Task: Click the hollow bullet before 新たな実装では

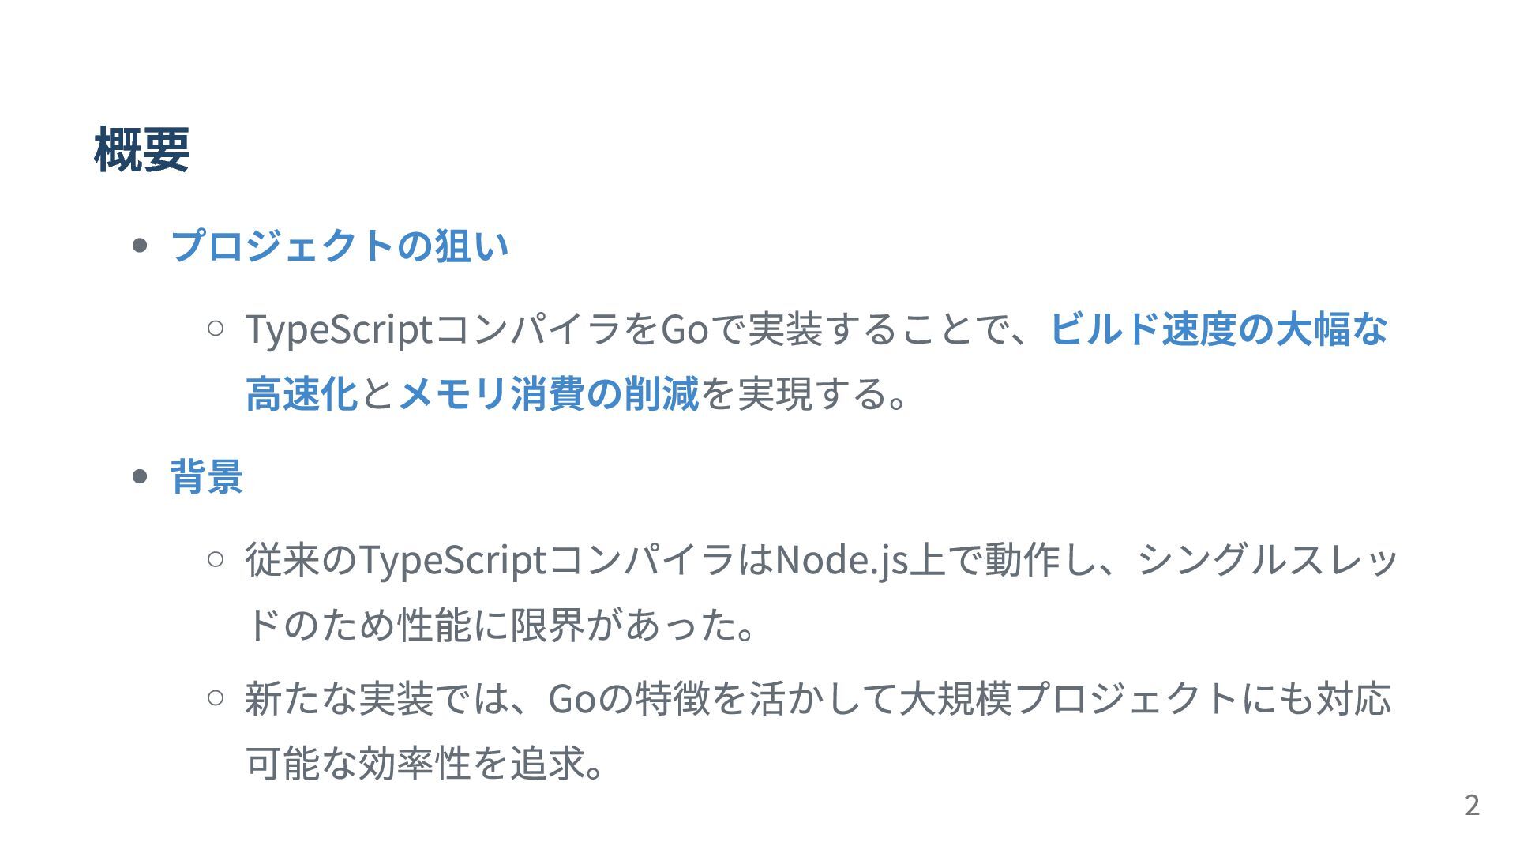Action: coord(216,697)
